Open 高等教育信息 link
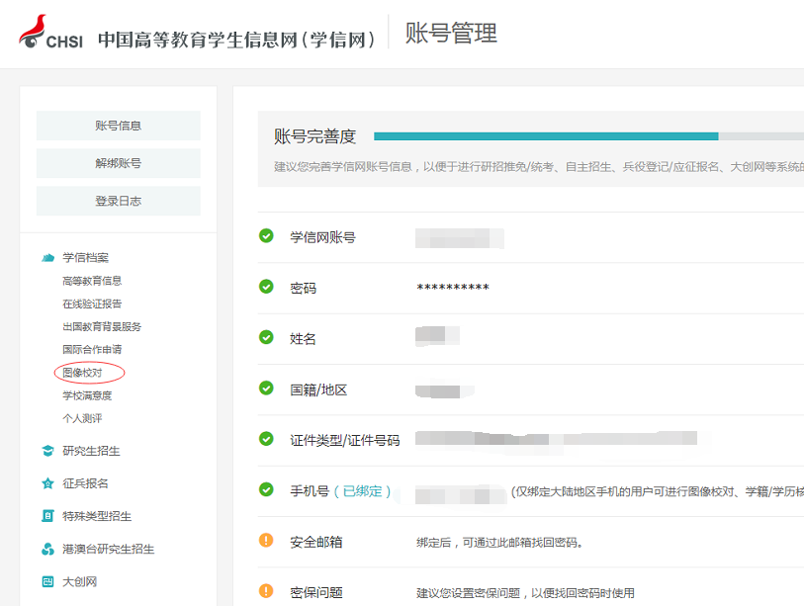Image resolution: width=804 pixels, height=606 pixels. click(x=92, y=281)
